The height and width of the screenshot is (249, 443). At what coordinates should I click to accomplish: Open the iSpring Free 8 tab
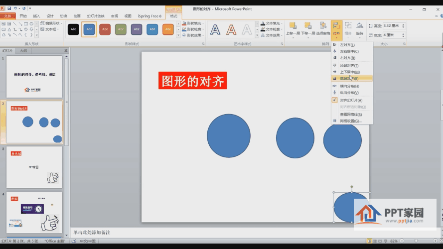(149, 16)
